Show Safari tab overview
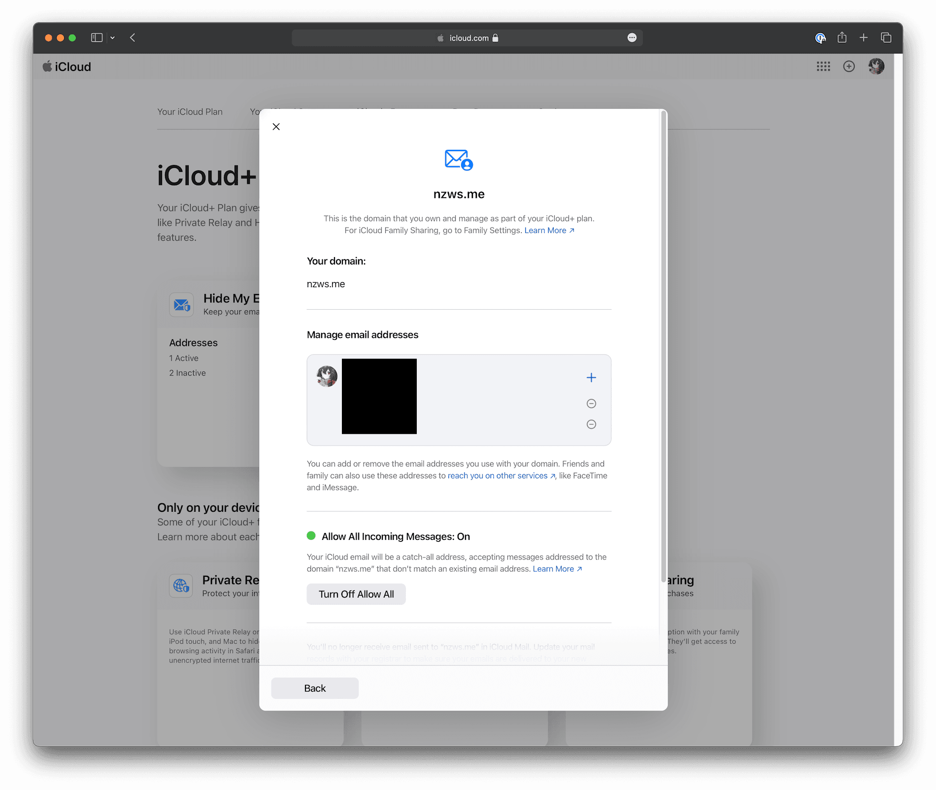This screenshot has height=790, width=936. pos(886,37)
